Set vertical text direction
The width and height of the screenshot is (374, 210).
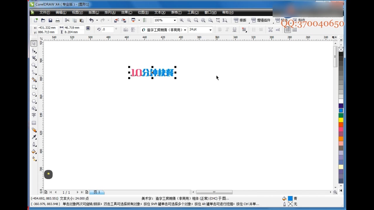coord(295,30)
